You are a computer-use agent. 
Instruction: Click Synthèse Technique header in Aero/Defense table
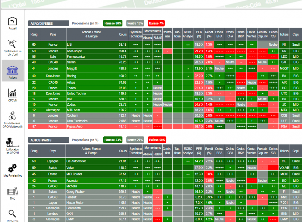136,34
